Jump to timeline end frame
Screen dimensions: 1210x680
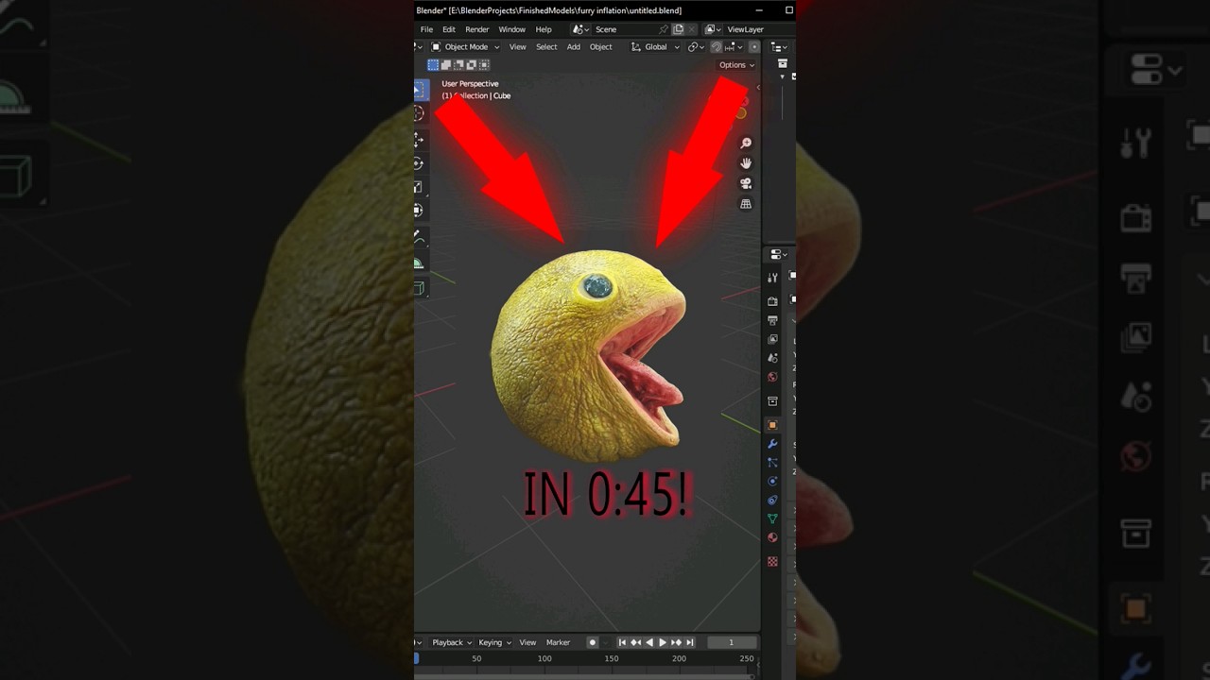pyautogui.click(x=690, y=642)
